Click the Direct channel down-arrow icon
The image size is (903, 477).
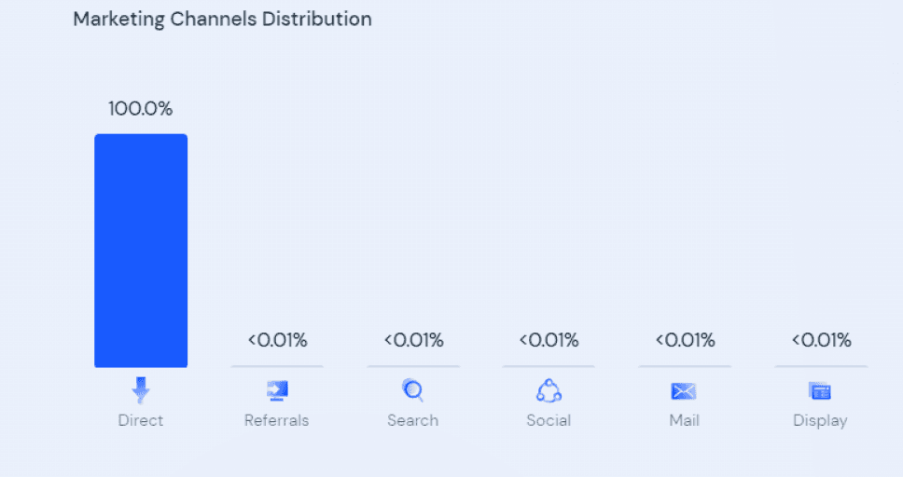point(141,390)
